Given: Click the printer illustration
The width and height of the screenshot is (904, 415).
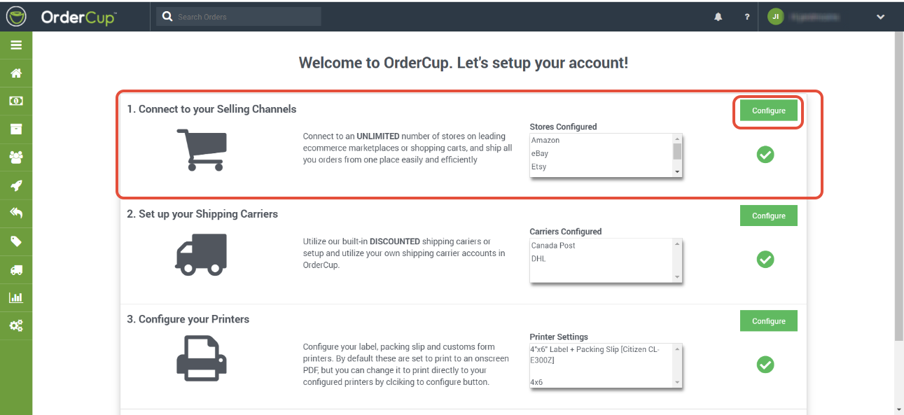Looking at the screenshot, I should 201,359.
